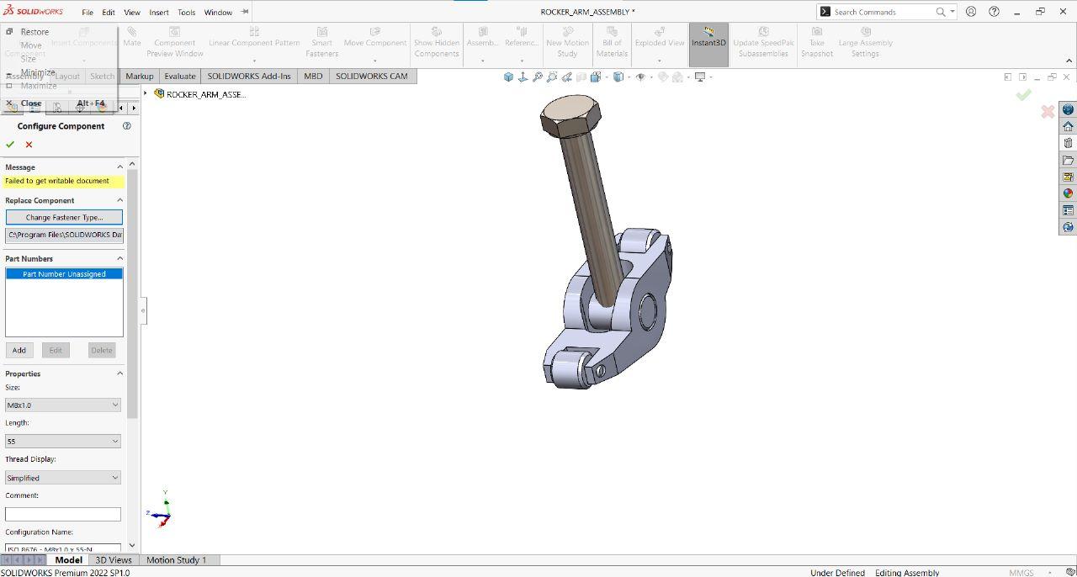Open the View Palette task pane icon
Image resolution: width=1077 pixels, height=577 pixels.
click(x=1068, y=177)
